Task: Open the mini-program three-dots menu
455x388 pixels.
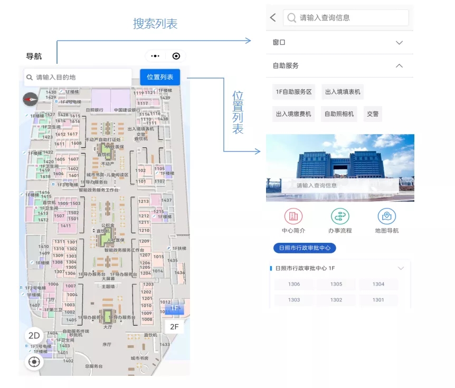Action: coord(155,56)
